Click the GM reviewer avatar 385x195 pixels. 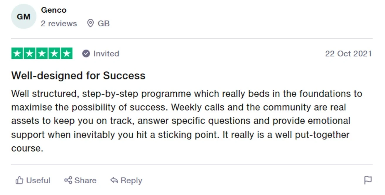(23, 17)
